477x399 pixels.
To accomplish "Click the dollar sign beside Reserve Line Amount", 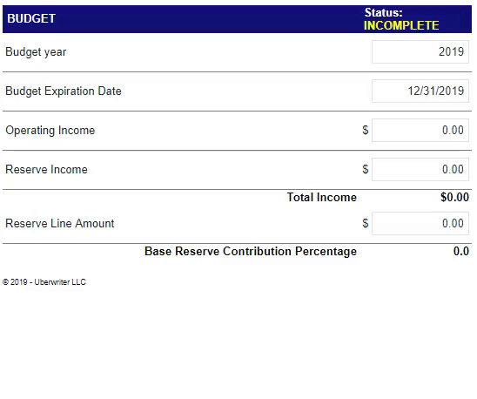I will 366,224.
